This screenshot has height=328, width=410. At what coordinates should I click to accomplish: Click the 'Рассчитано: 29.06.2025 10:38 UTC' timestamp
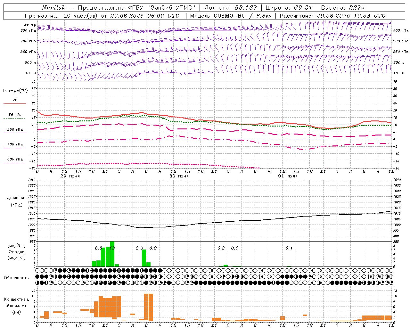[332, 16]
